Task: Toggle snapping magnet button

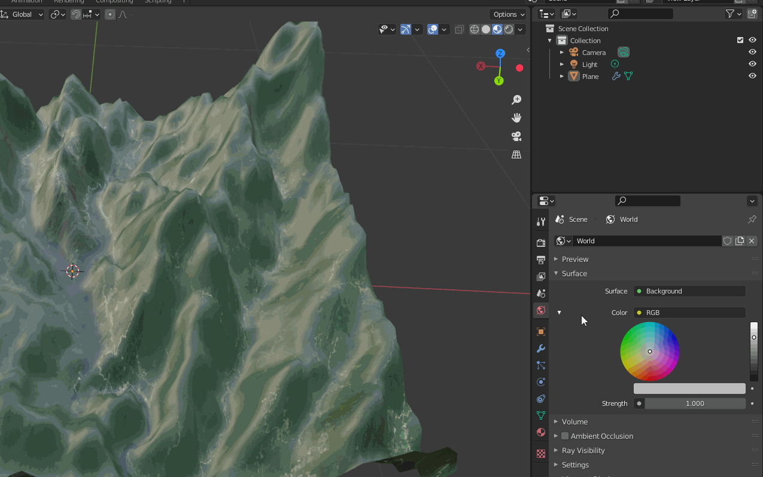Action: [x=76, y=14]
